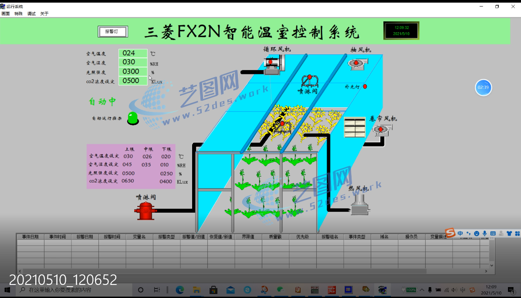The height and width of the screenshot is (298, 521).
Task: Toggle Sogou Chinese/English mode 中
Action: (460, 234)
